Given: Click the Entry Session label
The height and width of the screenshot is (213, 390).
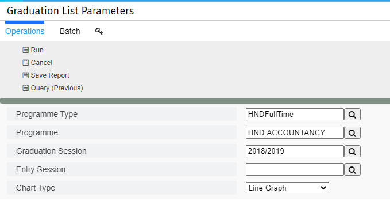Looking at the screenshot, I should (41, 170).
